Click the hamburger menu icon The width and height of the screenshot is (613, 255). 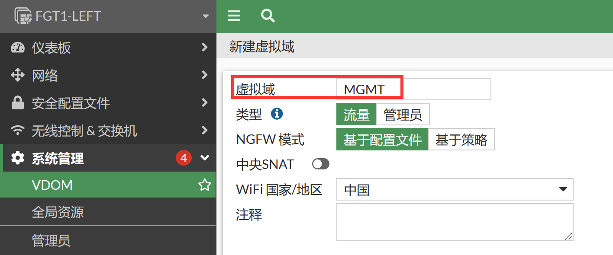pyautogui.click(x=234, y=16)
